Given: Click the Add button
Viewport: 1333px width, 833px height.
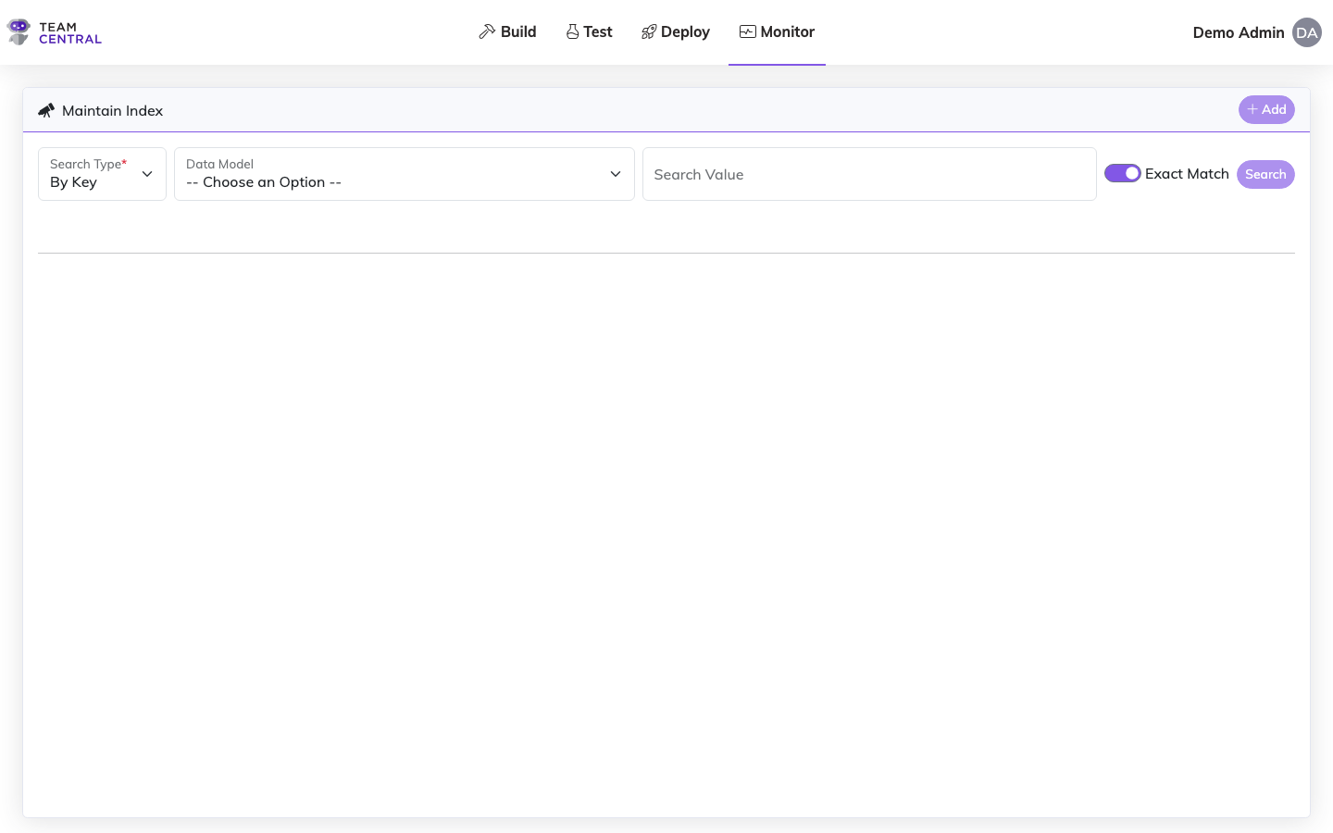Looking at the screenshot, I should 1266,109.
